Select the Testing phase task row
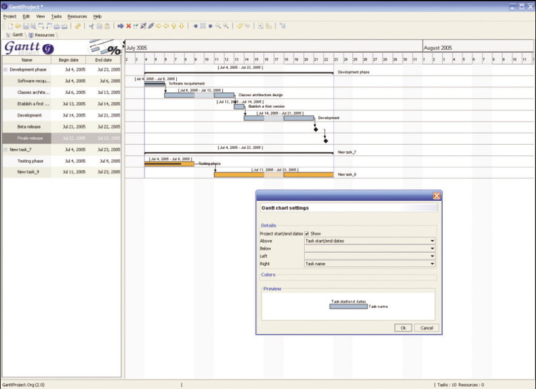This screenshot has height=389, width=536. (62, 161)
